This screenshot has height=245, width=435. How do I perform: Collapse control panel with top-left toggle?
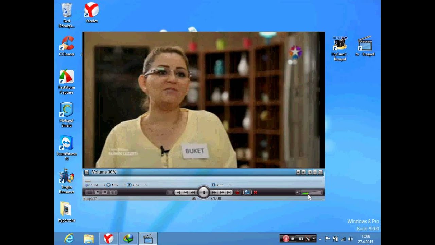86,172
